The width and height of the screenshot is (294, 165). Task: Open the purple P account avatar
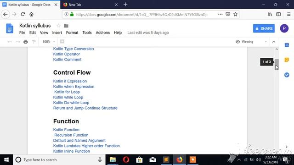click(x=284, y=28)
